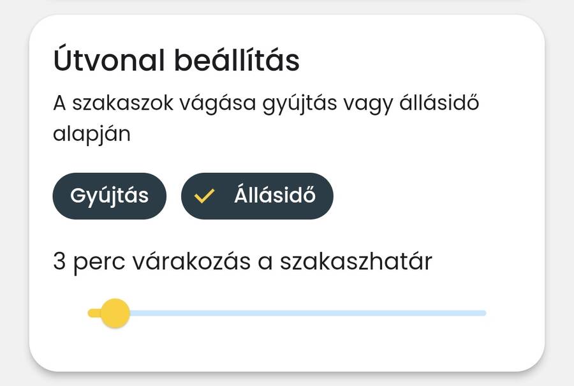Click the yellow filled track segment beside the thumb
574x386 pixels.
click(x=94, y=313)
